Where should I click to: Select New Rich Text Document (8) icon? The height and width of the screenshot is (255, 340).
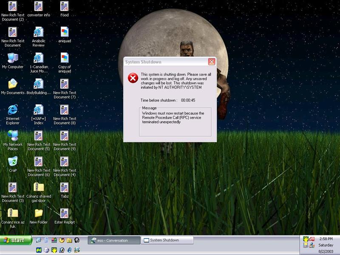65,115
